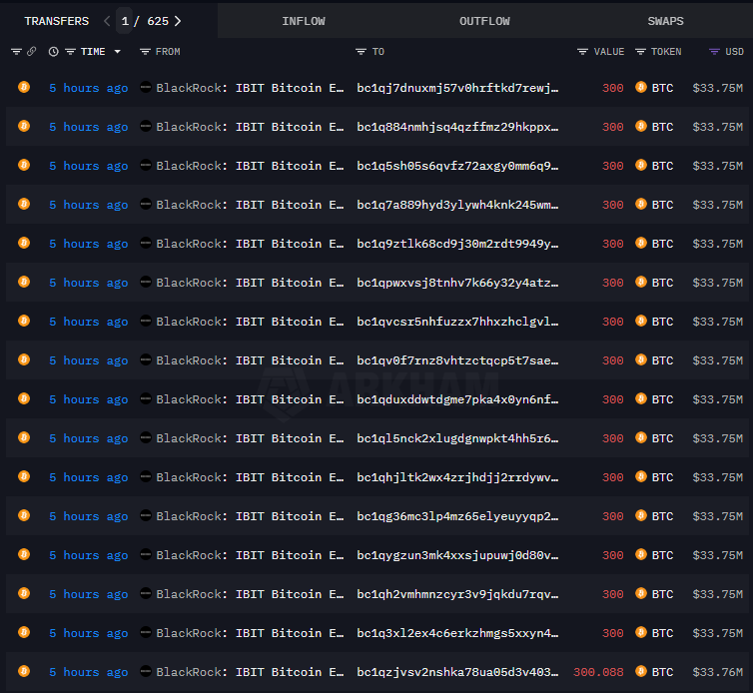The image size is (753, 693).
Task: Go to previous transfers page arrow
Action: point(107,21)
